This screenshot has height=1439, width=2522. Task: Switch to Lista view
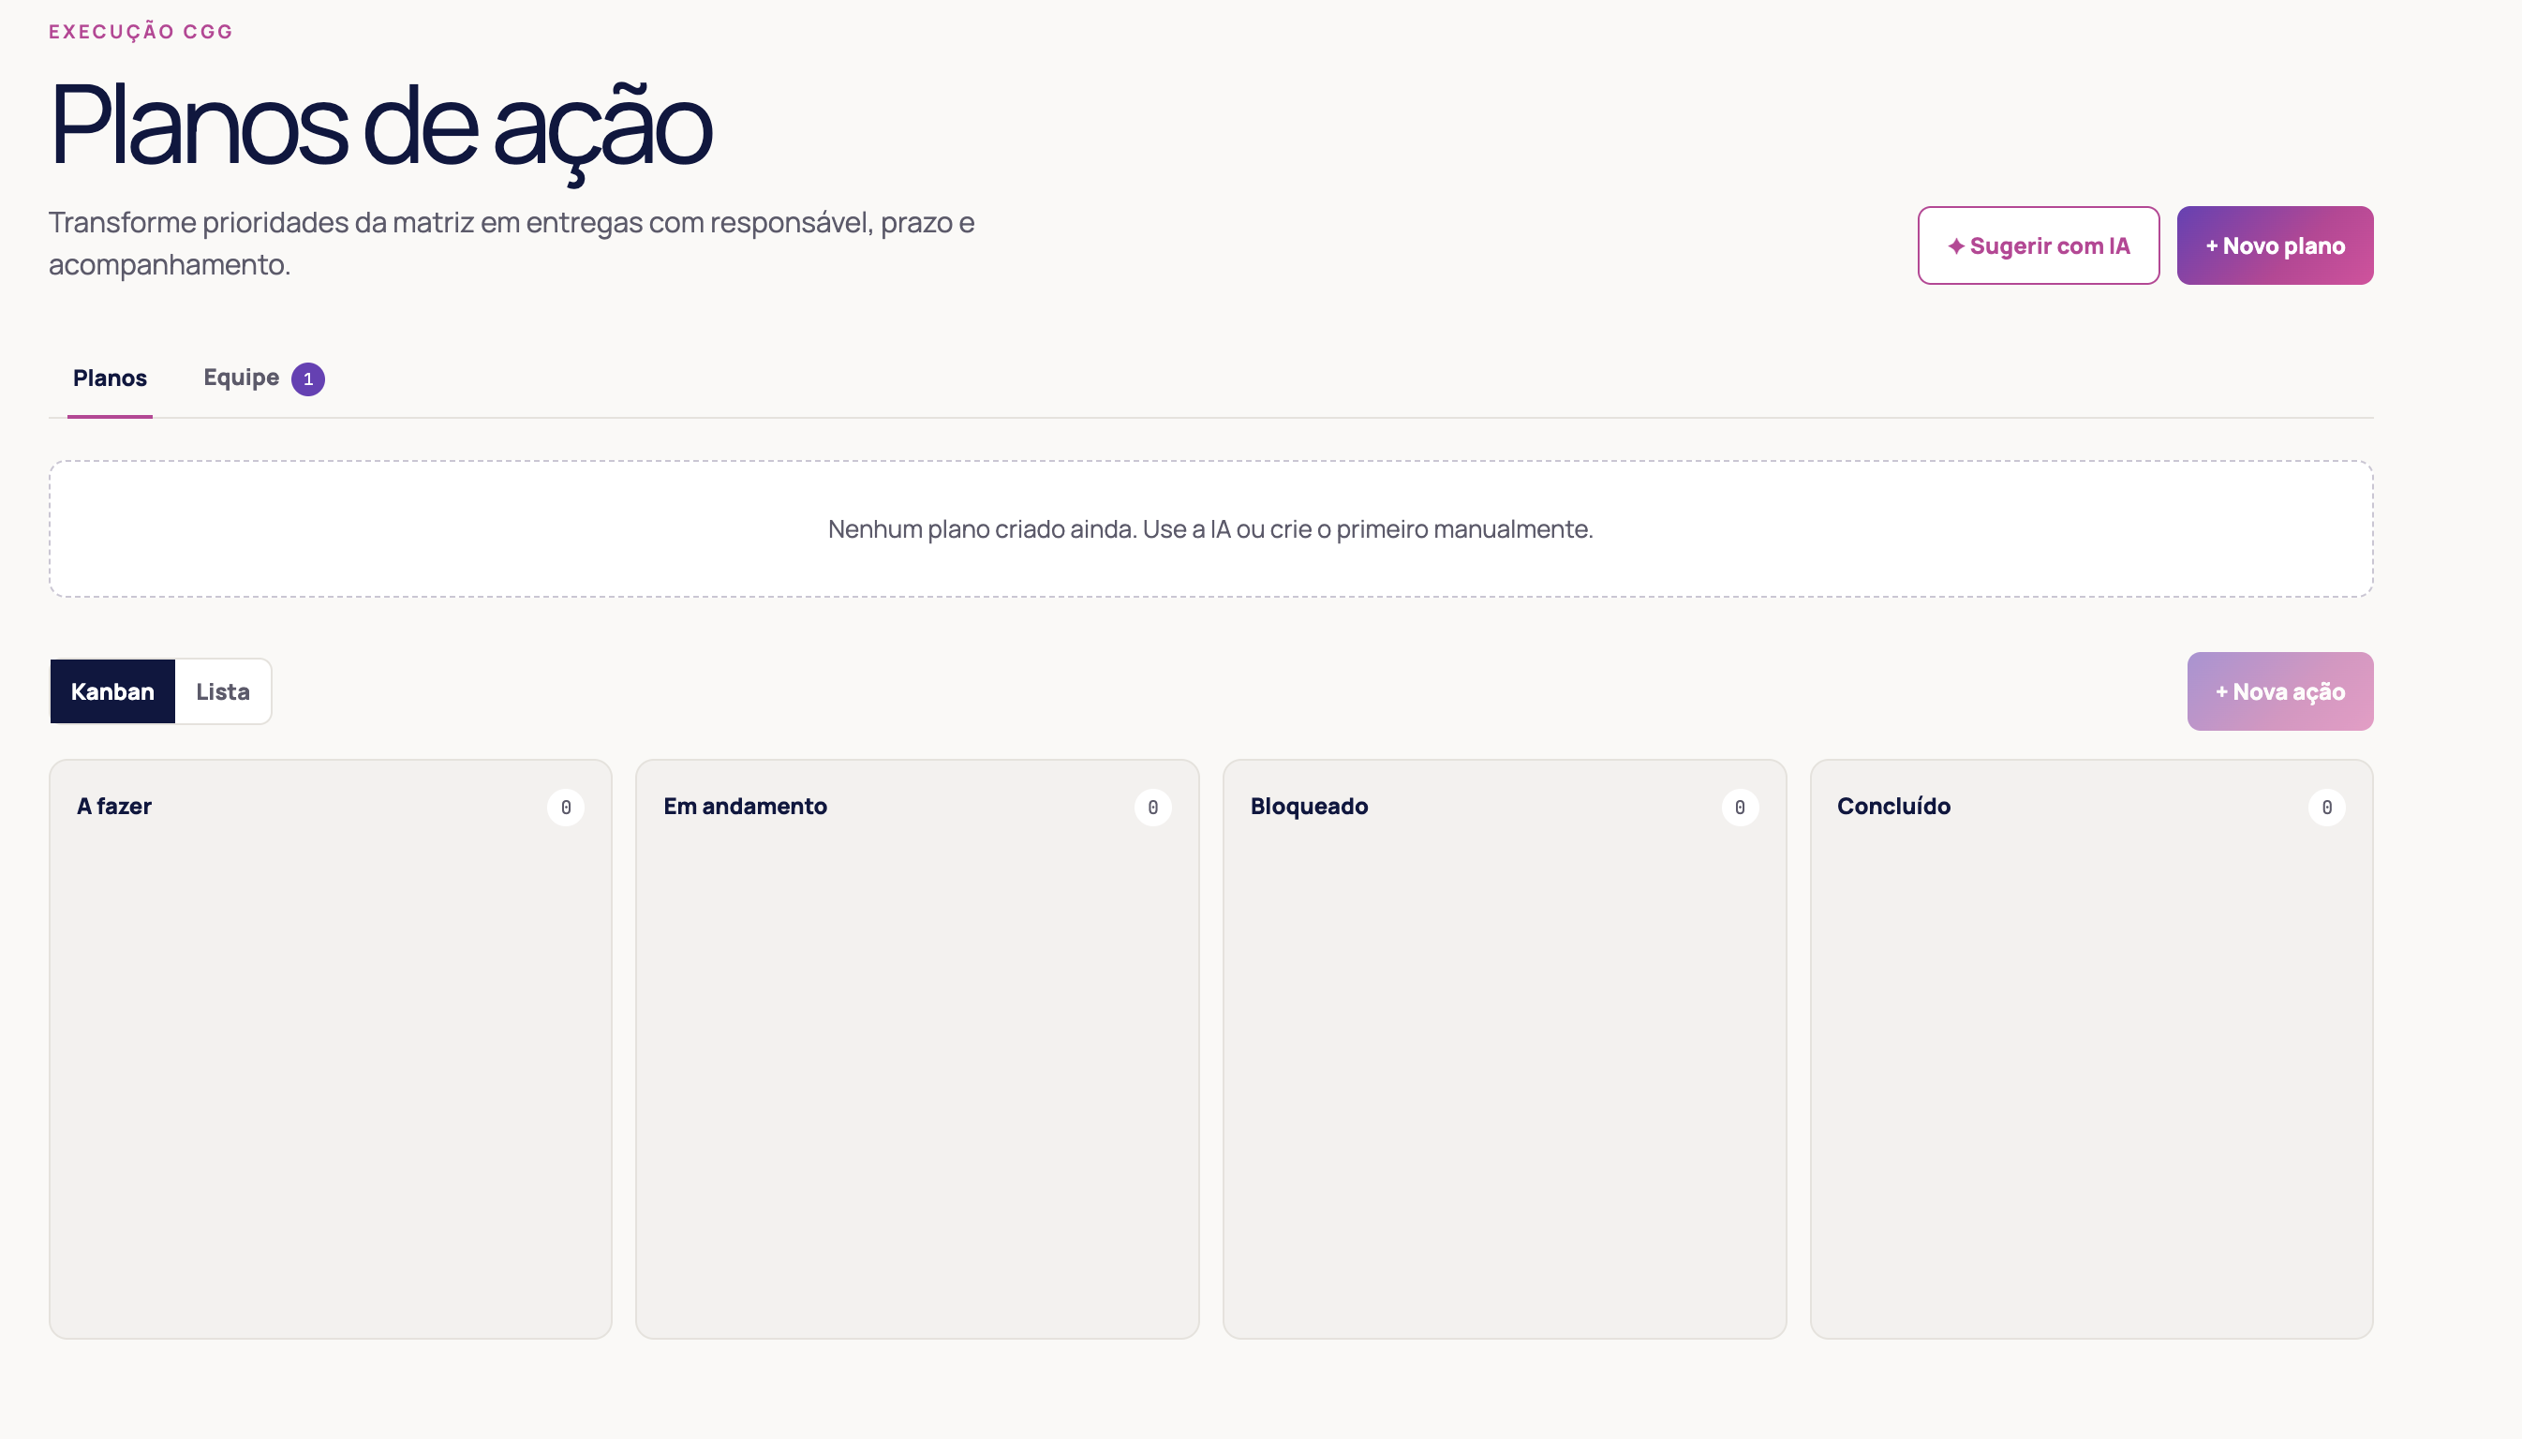[x=222, y=690]
